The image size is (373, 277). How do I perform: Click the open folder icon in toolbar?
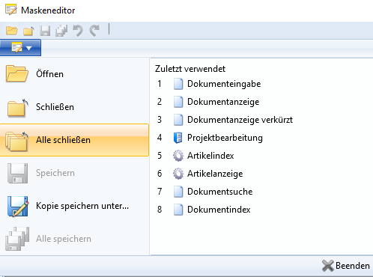pos(12,31)
